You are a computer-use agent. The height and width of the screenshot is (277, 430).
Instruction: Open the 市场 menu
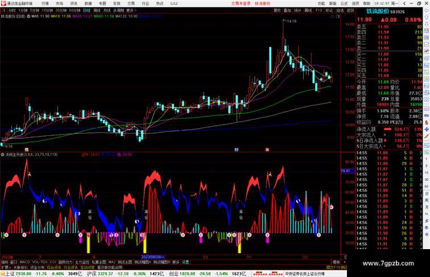(x=59, y=3)
